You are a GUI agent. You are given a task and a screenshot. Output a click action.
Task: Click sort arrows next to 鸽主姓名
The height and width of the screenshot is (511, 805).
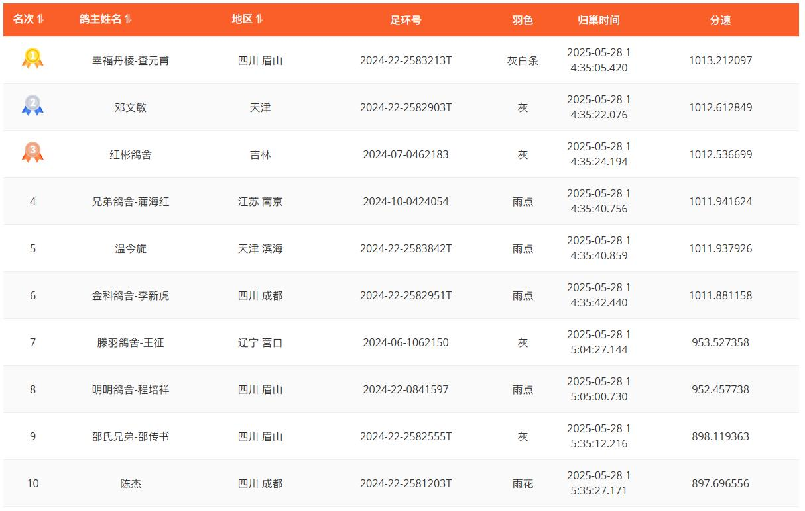click(128, 19)
